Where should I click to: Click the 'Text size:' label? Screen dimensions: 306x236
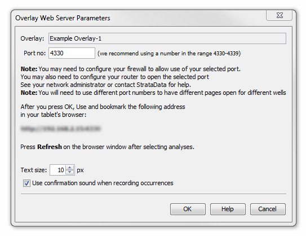pos(34,170)
